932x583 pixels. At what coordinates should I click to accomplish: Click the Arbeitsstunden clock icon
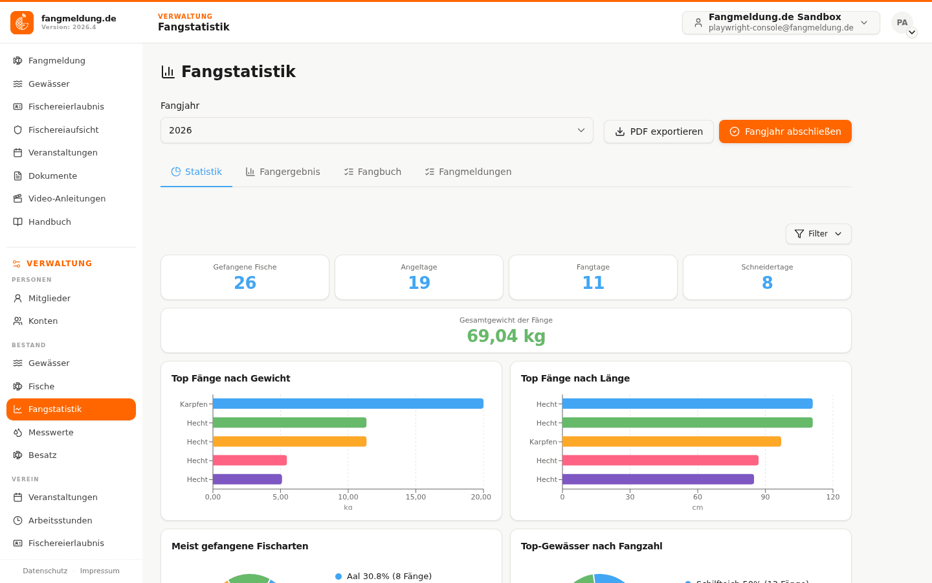point(17,520)
